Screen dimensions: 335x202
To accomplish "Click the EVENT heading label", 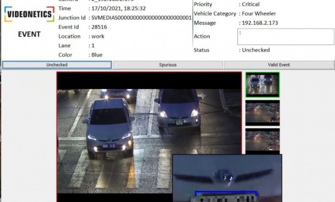I will [29, 34].
